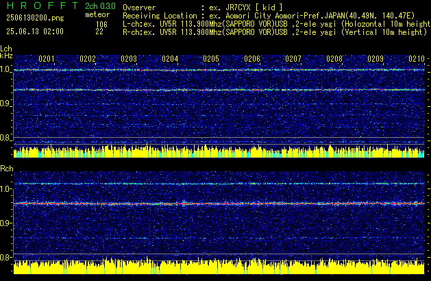
Task: Click the meteor label
Action: click(x=97, y=14)
